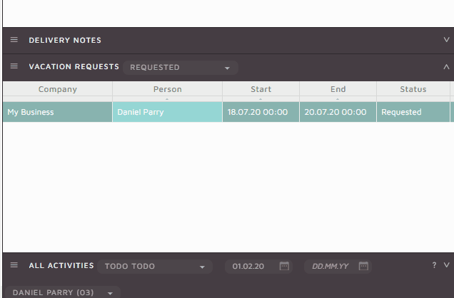Select the 20.07.20 00:00 end cell
Image resolution: width=454 pixels, height=298 pixels.
pyautogui.click(x=338, y=112)
